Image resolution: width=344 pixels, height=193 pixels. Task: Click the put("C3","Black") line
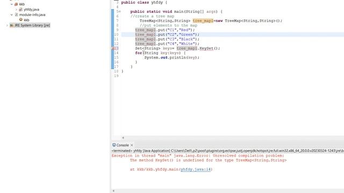(167, 39)
